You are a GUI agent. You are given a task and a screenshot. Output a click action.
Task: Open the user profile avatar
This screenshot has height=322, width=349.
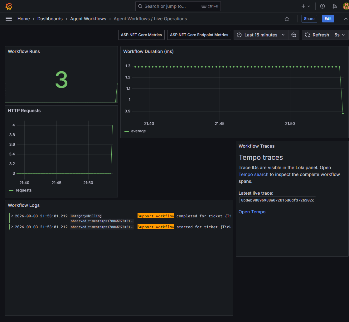[x=346, y=6]
